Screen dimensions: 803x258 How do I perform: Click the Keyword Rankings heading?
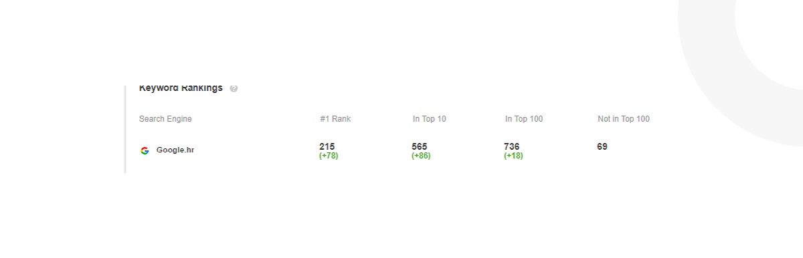pos(181,88)
